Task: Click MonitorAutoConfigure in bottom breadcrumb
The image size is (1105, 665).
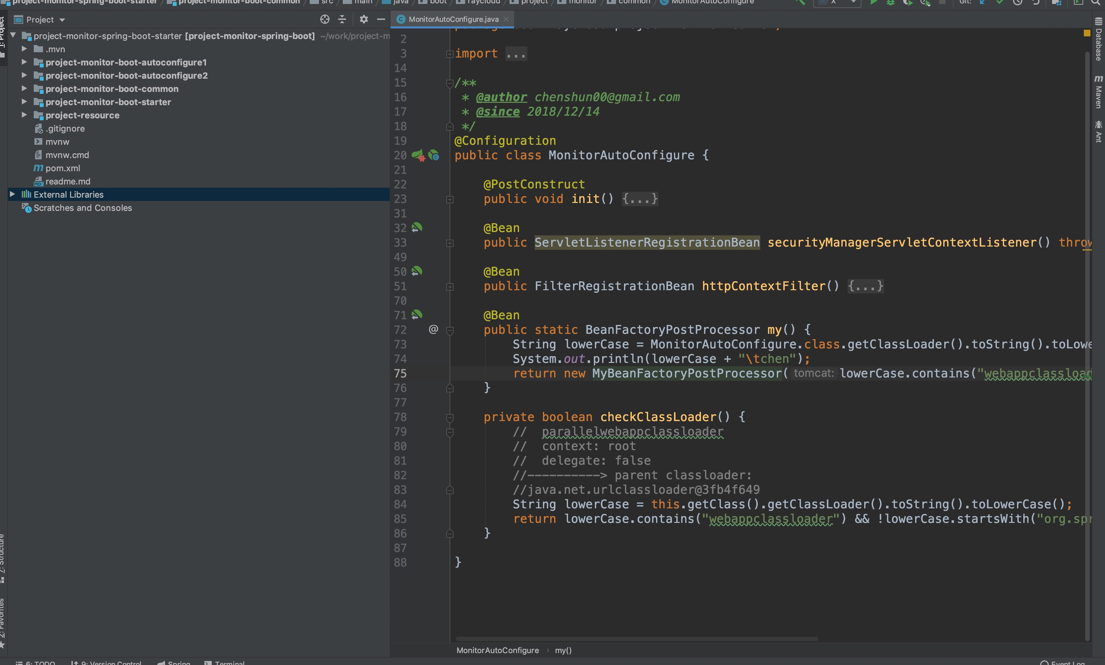Action: click(x=497, y=650)
